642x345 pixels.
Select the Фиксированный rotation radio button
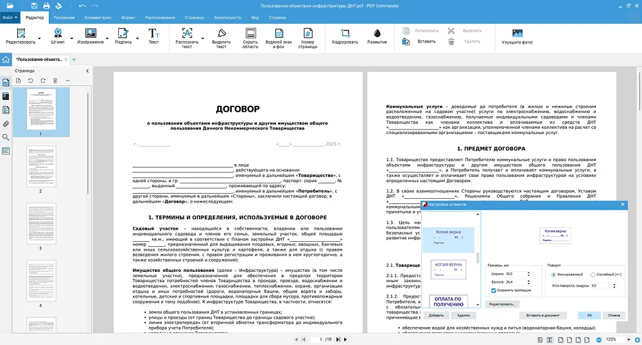[x=553, y=274]
